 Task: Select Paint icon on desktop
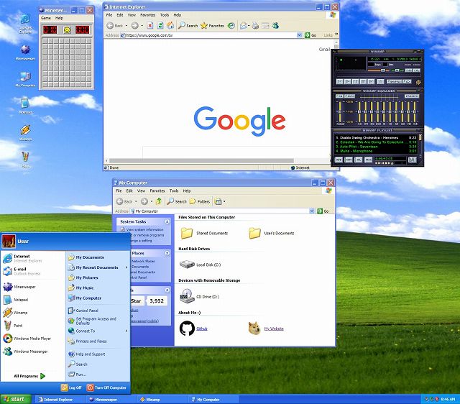coord(26,158)
